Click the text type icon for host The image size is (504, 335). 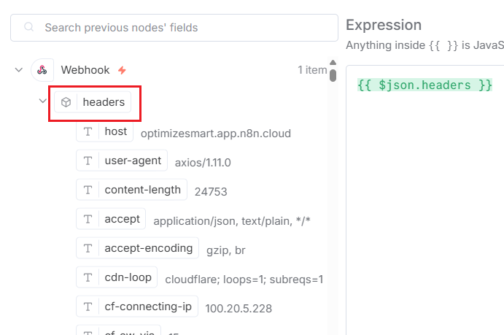[88, 132]
